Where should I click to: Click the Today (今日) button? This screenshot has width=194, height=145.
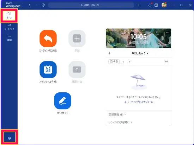coord(114,61)
